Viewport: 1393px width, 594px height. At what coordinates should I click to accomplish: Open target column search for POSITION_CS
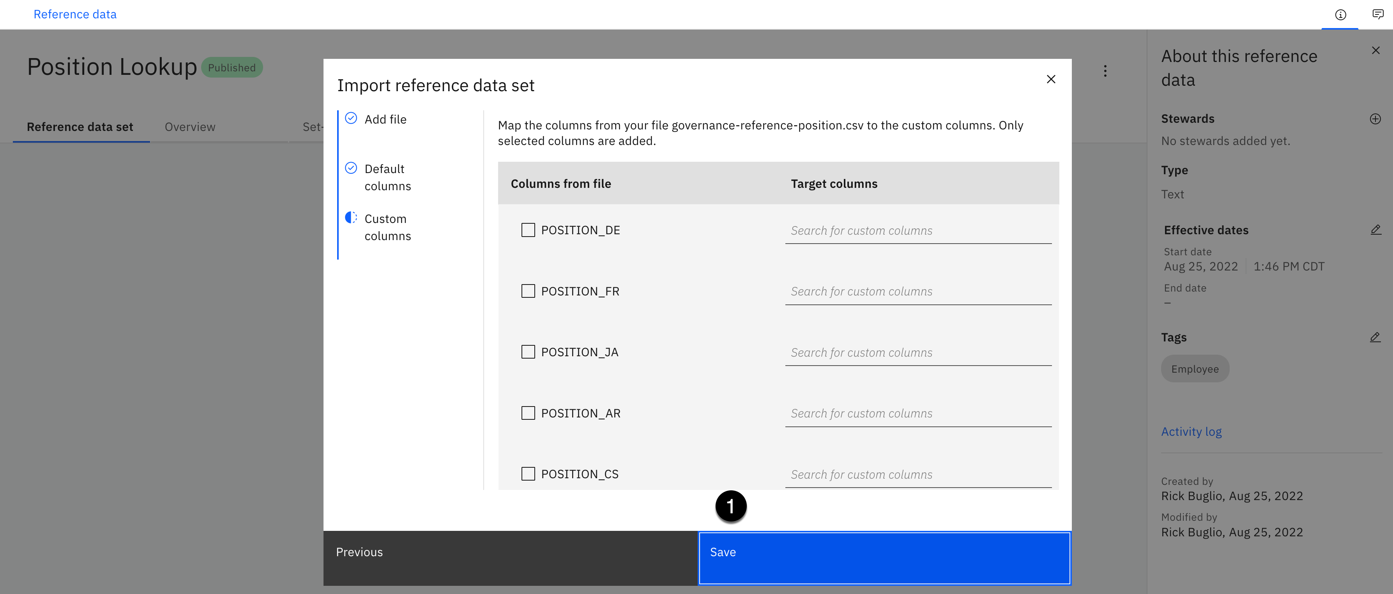point(917,474)
